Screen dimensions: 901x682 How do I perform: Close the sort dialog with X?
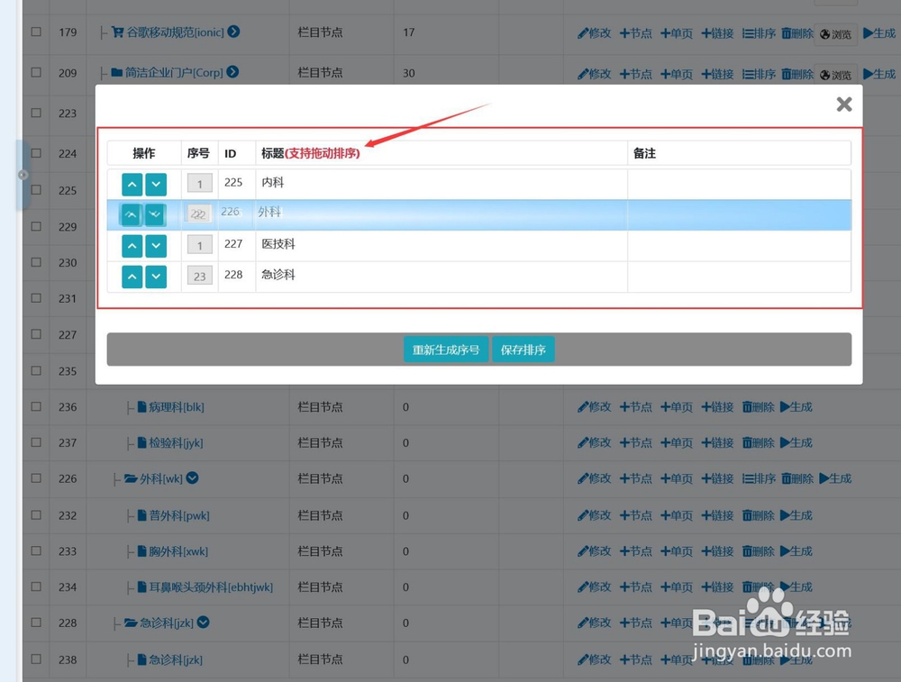[x=843, y=104]
